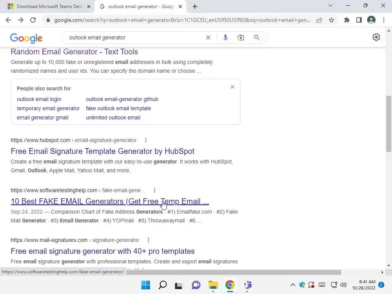
Task: Open a new tab with plus button
Action: [x=195, y=7]
